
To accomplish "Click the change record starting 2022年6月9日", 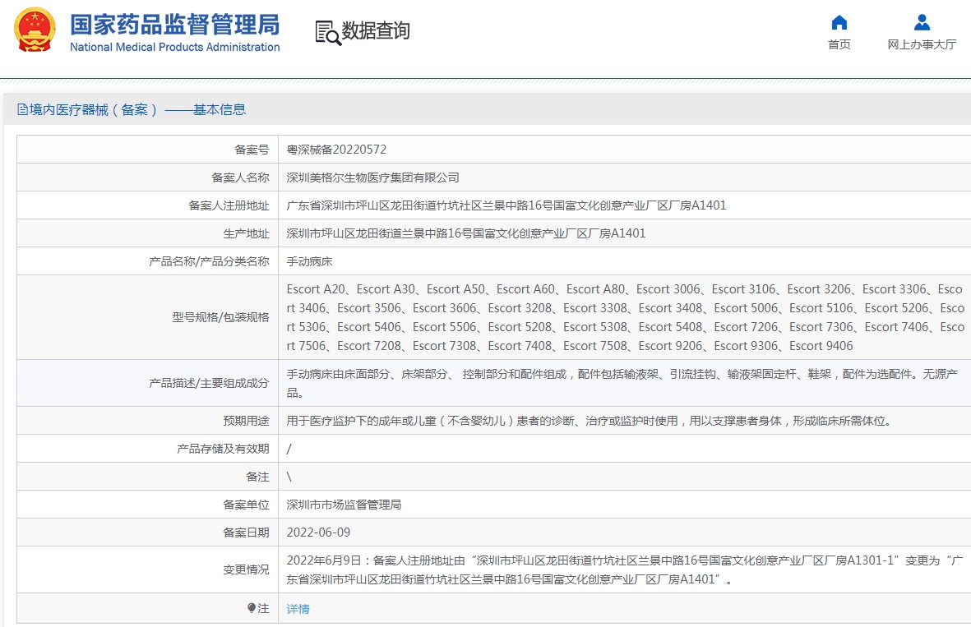I will [626, 569].
